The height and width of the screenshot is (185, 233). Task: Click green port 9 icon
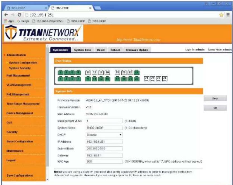pos(88,79)
